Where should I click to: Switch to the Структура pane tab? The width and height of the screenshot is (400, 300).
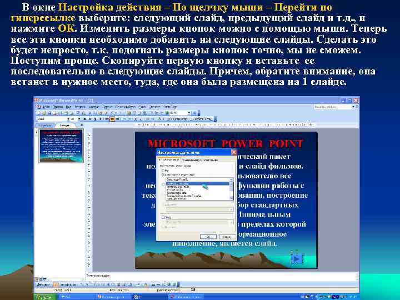[44, 125]
